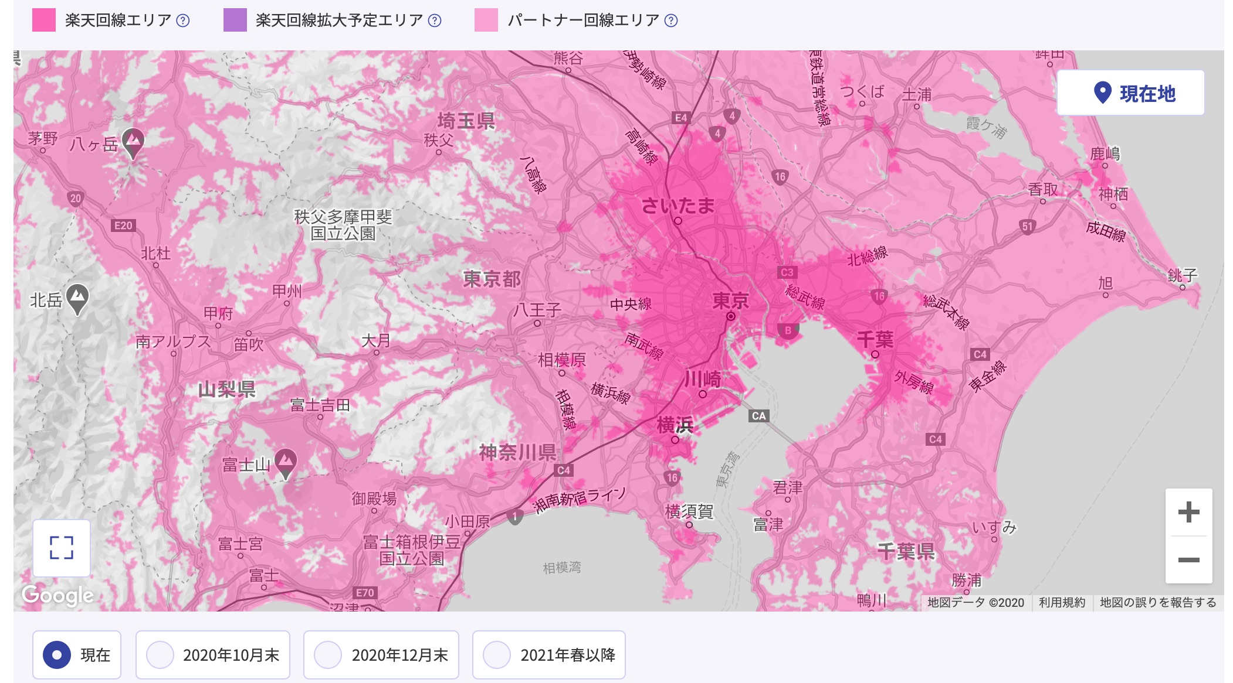Click the 楽天回線拡大予定エリア purple swatch
Screen dimensions: 1233x683
[x=235, y=20]
